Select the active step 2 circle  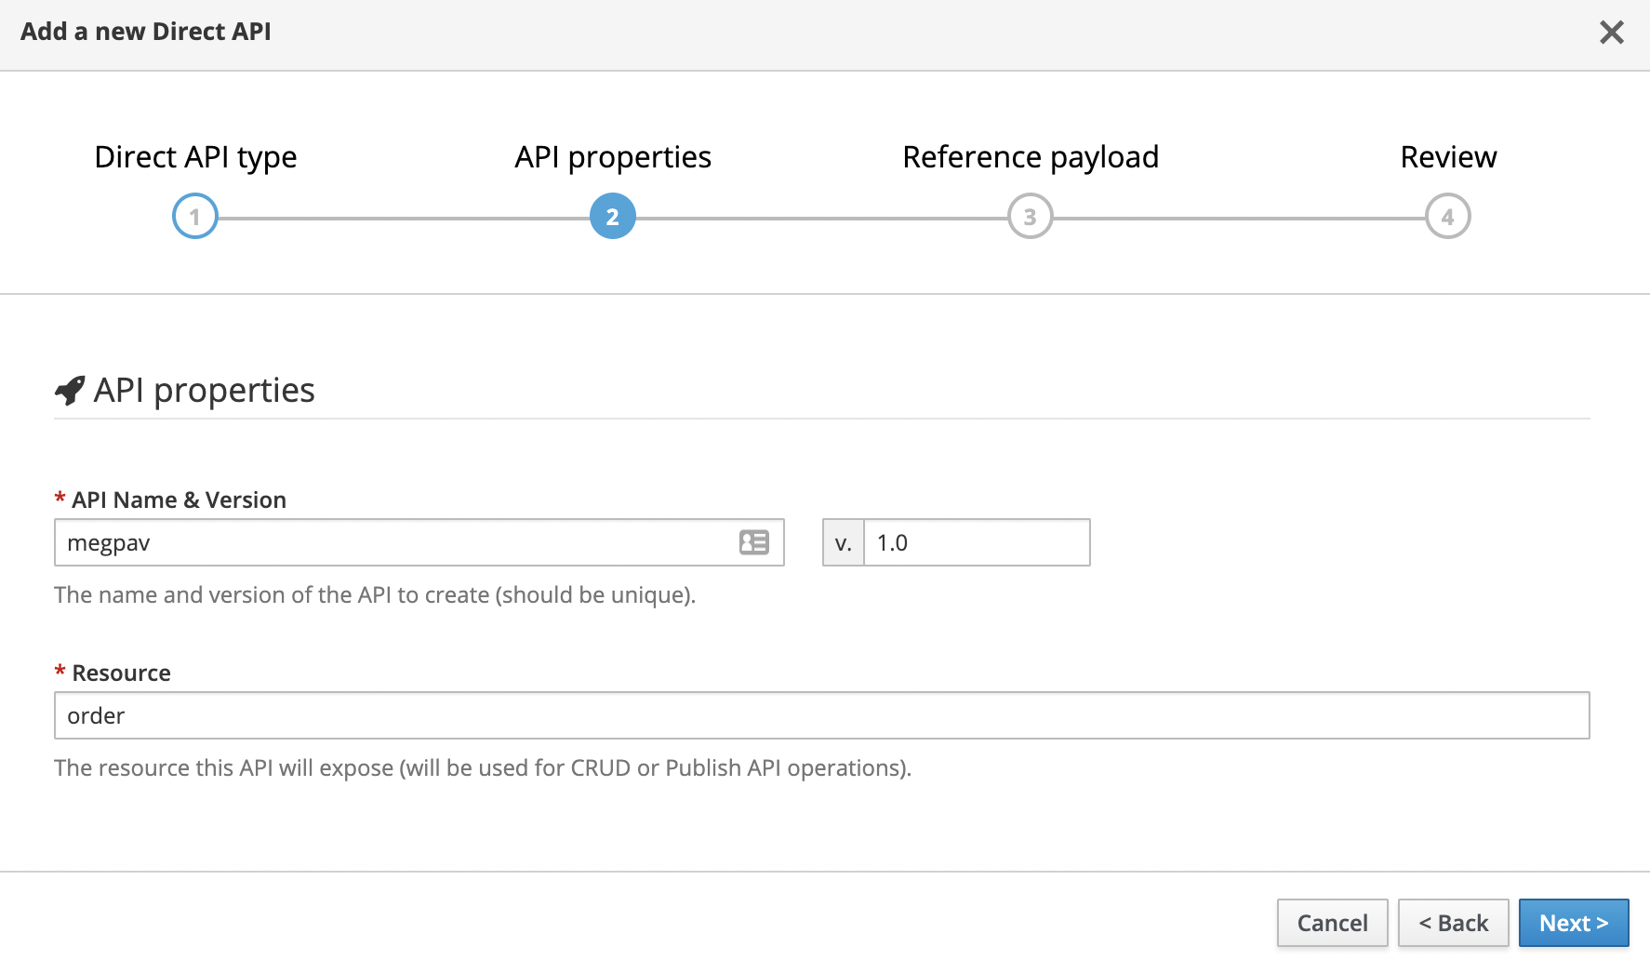click(x=613, y=217)
